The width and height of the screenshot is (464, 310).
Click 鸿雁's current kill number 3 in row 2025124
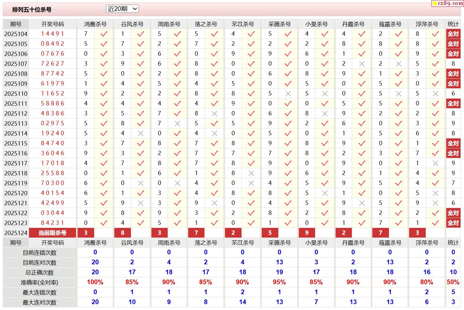click(x=86, y=233)
